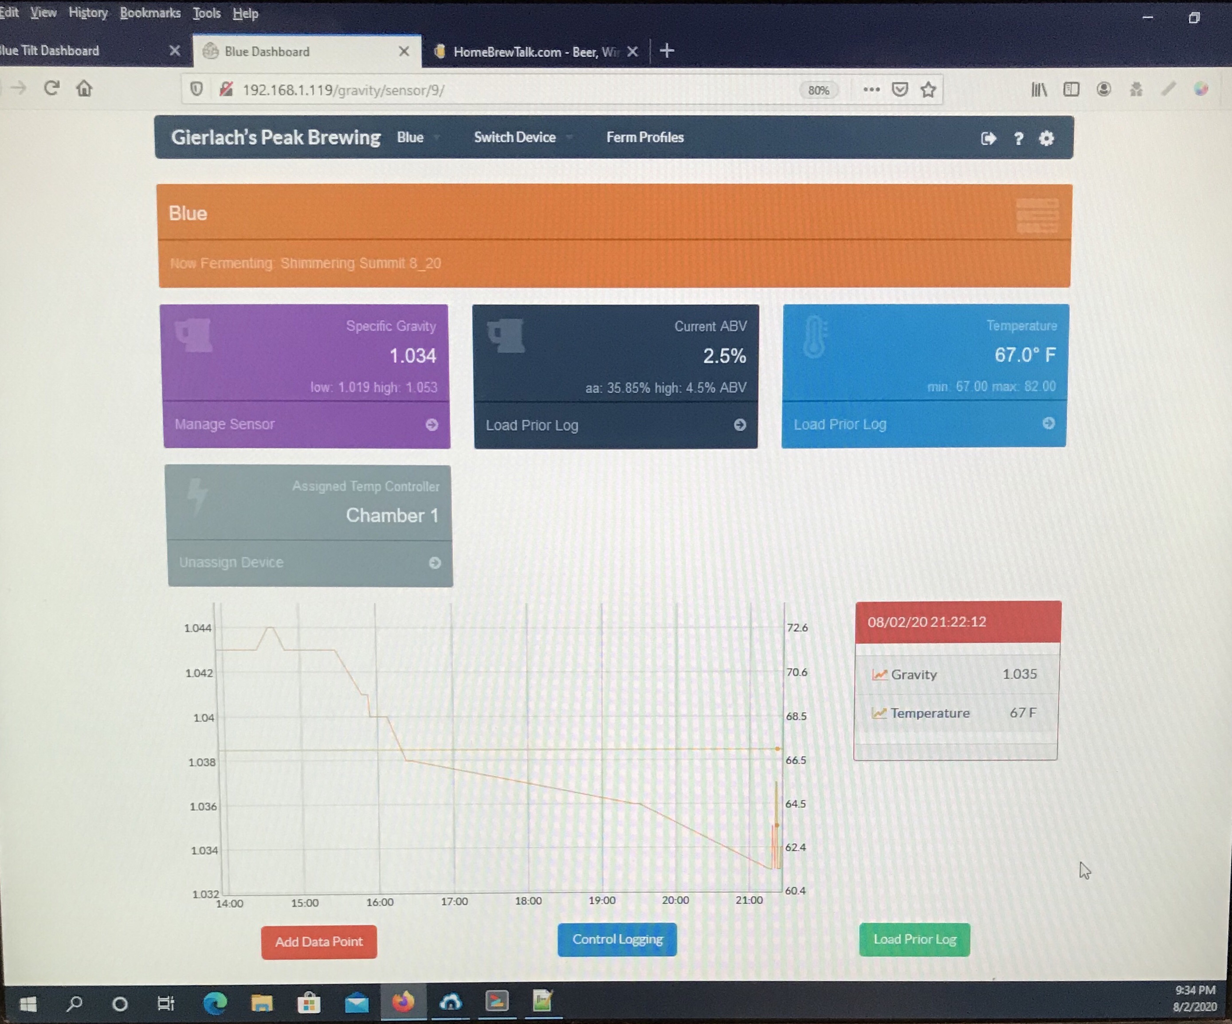1232x1024 pixels.
Task: Click the list icon on Blue banner
Action: point(1037,215)
